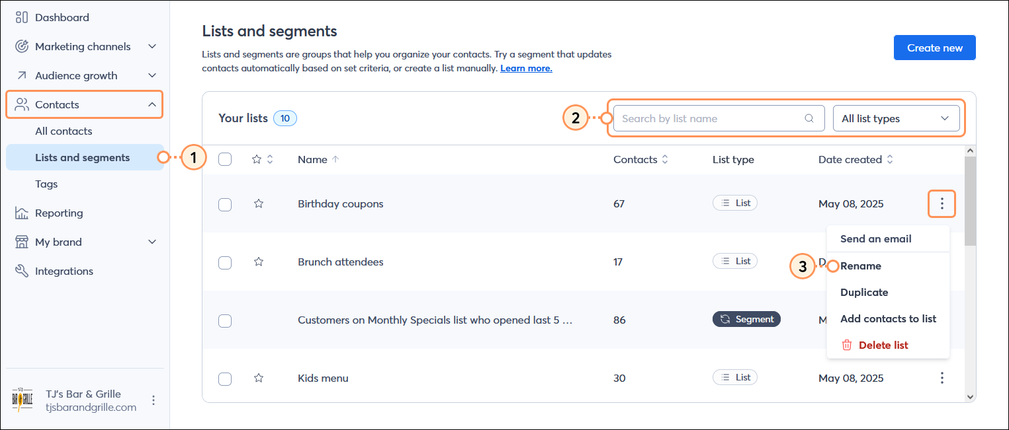Click the red trash icon in menu

tap(847, 345)
